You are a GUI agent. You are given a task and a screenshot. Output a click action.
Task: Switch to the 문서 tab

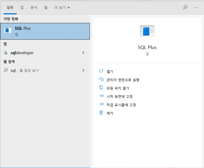pos(34,8)
